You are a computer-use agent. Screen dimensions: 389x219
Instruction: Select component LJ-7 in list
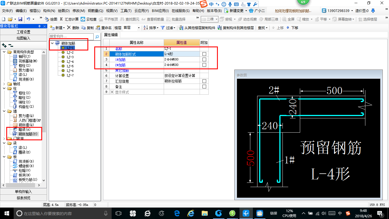[70, 75]
